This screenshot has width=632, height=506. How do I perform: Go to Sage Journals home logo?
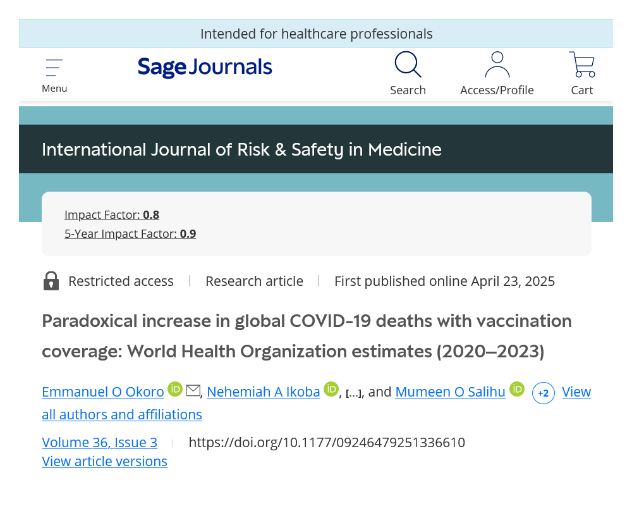point(205,67)
